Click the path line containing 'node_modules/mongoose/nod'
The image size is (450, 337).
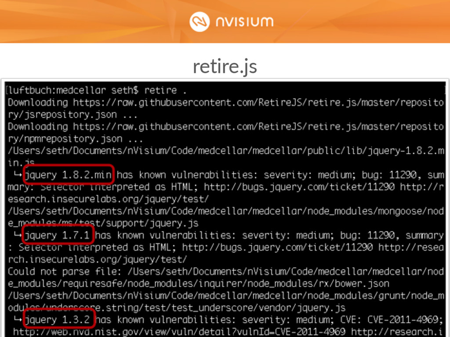coord(226,211)
